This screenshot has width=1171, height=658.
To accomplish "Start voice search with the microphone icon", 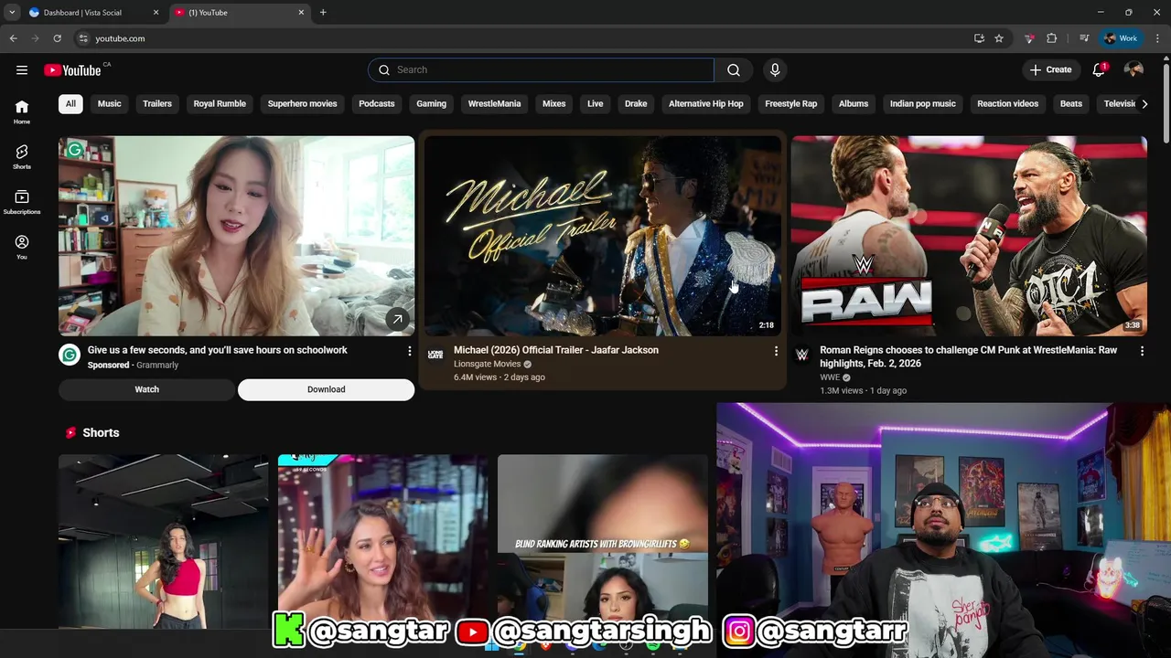I will (775, 69).
